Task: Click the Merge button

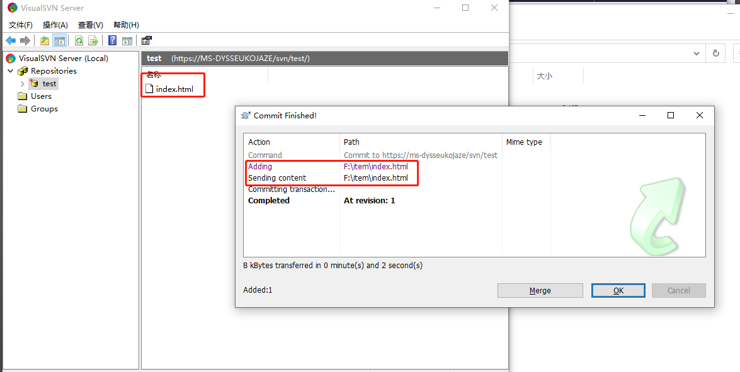Action: 540,290
